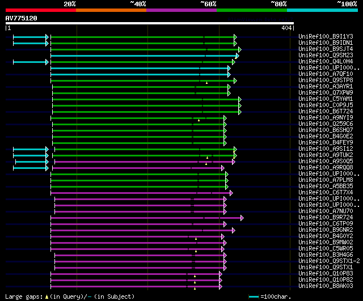Click the purple ~60% identity legend segment
Image resolution: width=363 pixels, height=301 pixels.
(181, 10)
